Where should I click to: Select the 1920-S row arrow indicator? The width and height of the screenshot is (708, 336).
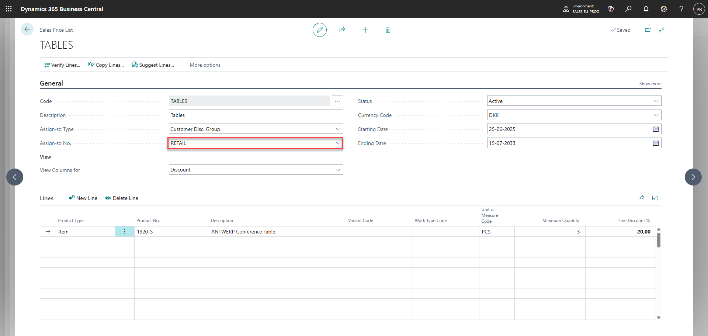pos(48,232)
